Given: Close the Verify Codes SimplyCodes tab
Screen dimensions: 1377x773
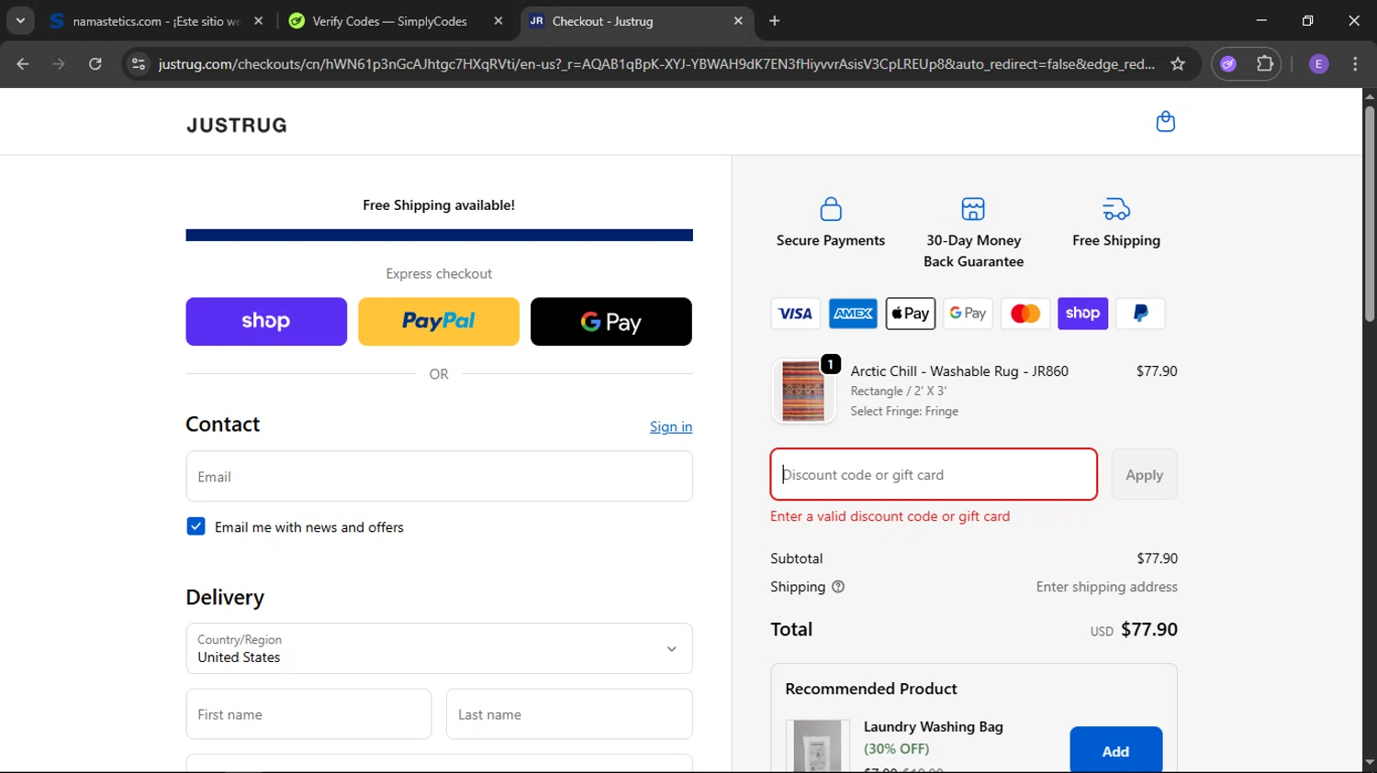Looking at the screenshot, I should click(498, 21).
